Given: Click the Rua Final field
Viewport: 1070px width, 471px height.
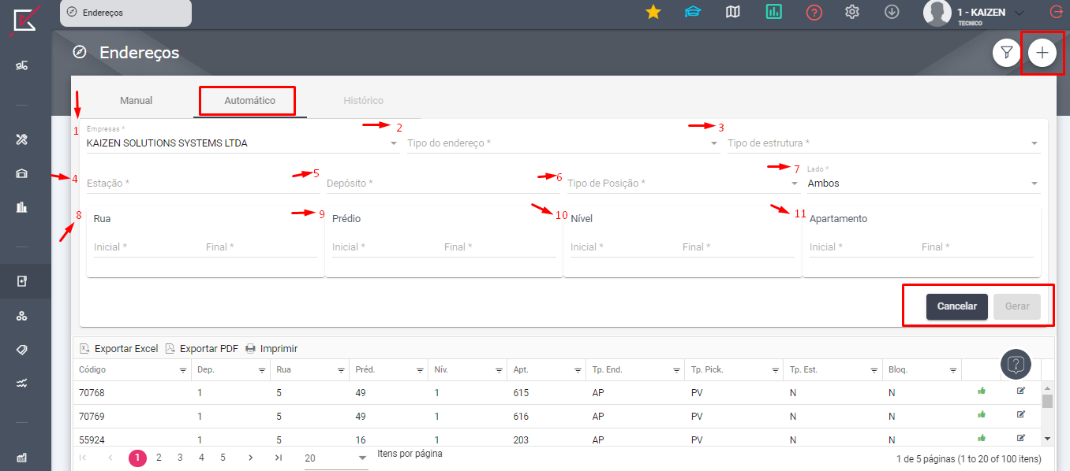Looking at the screenshot, I should point(261,247).
